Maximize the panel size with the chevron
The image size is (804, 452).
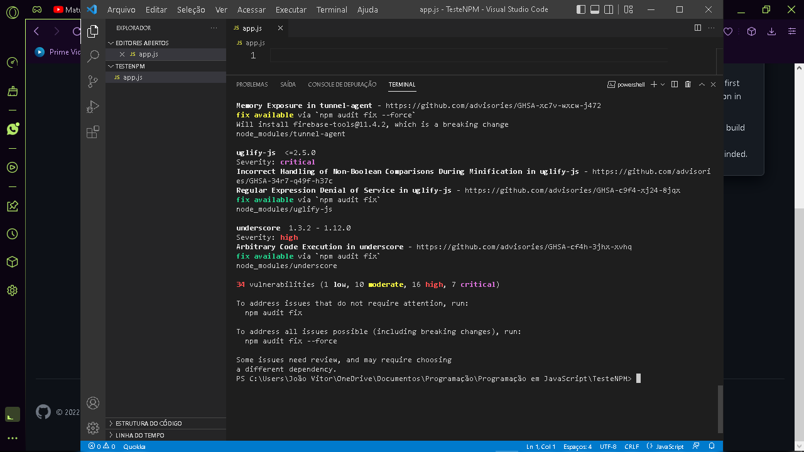pos(702,84)
